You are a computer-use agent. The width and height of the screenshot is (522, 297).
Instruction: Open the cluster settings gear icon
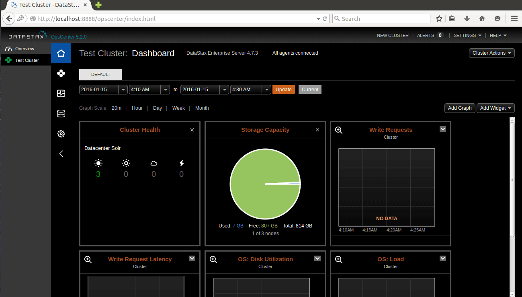pos(61,134)
